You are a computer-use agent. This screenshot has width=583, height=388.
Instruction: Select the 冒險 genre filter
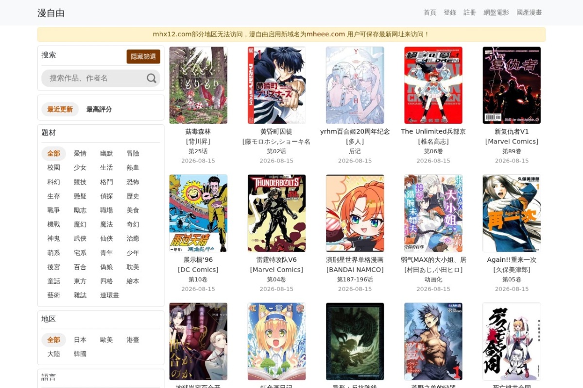[x=133, y=153]
